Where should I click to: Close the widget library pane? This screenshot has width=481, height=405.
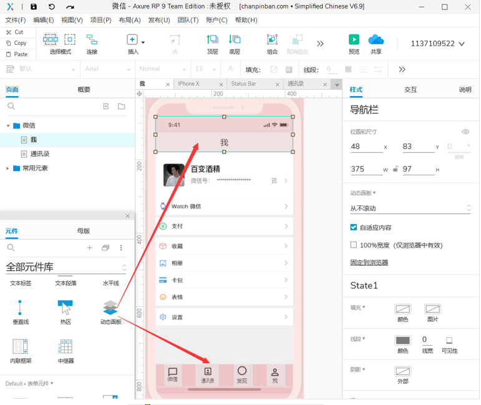128,216
